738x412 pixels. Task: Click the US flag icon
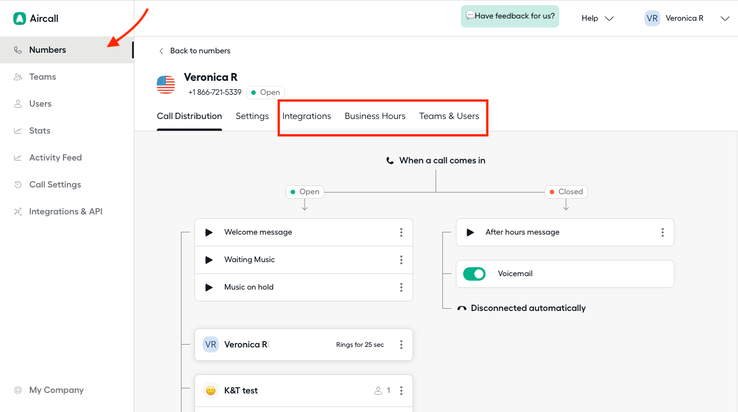click(166, 85)
